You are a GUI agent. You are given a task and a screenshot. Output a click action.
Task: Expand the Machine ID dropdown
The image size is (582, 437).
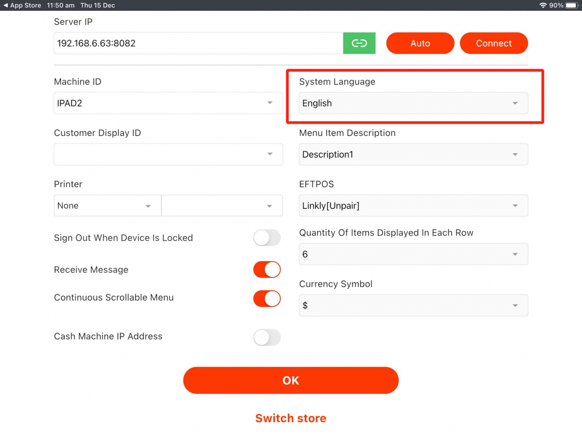168,103
